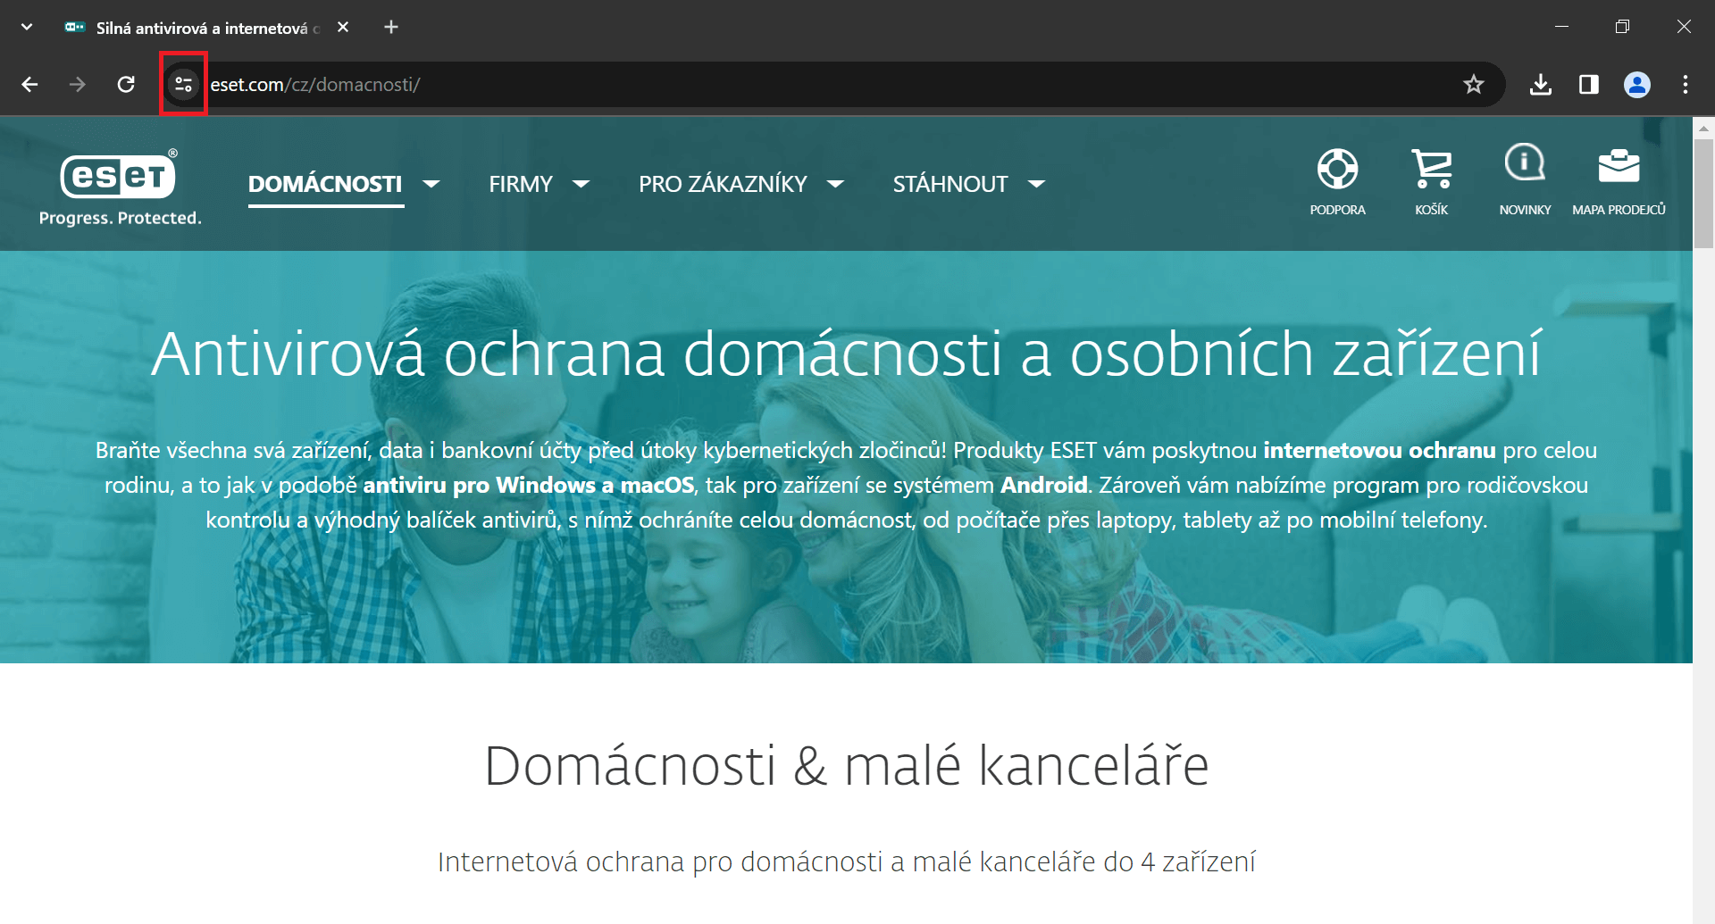1715x924 pixels.
Task: Click the heading Domácnosti & malé kanceláře
Action: pos(847,766)
